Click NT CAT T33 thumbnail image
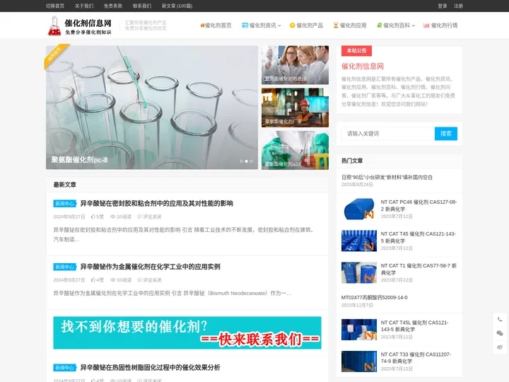The height and width of the screenshot is (382, 509). tap(359, 361)
